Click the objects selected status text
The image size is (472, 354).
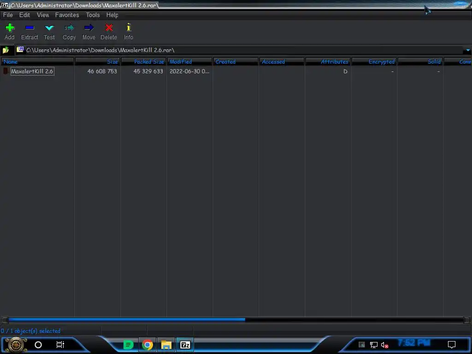click(30, 331)
